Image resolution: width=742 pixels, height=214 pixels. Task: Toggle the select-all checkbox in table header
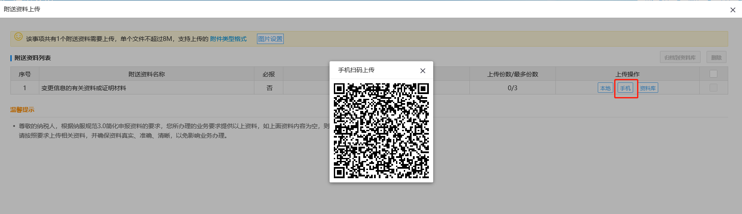click(713, 74)
